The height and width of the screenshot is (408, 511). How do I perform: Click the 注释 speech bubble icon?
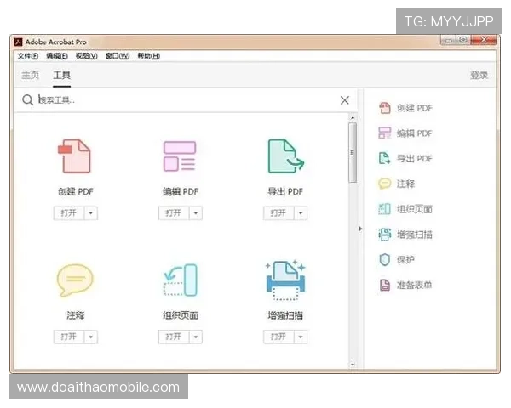[x=75, y=280]
